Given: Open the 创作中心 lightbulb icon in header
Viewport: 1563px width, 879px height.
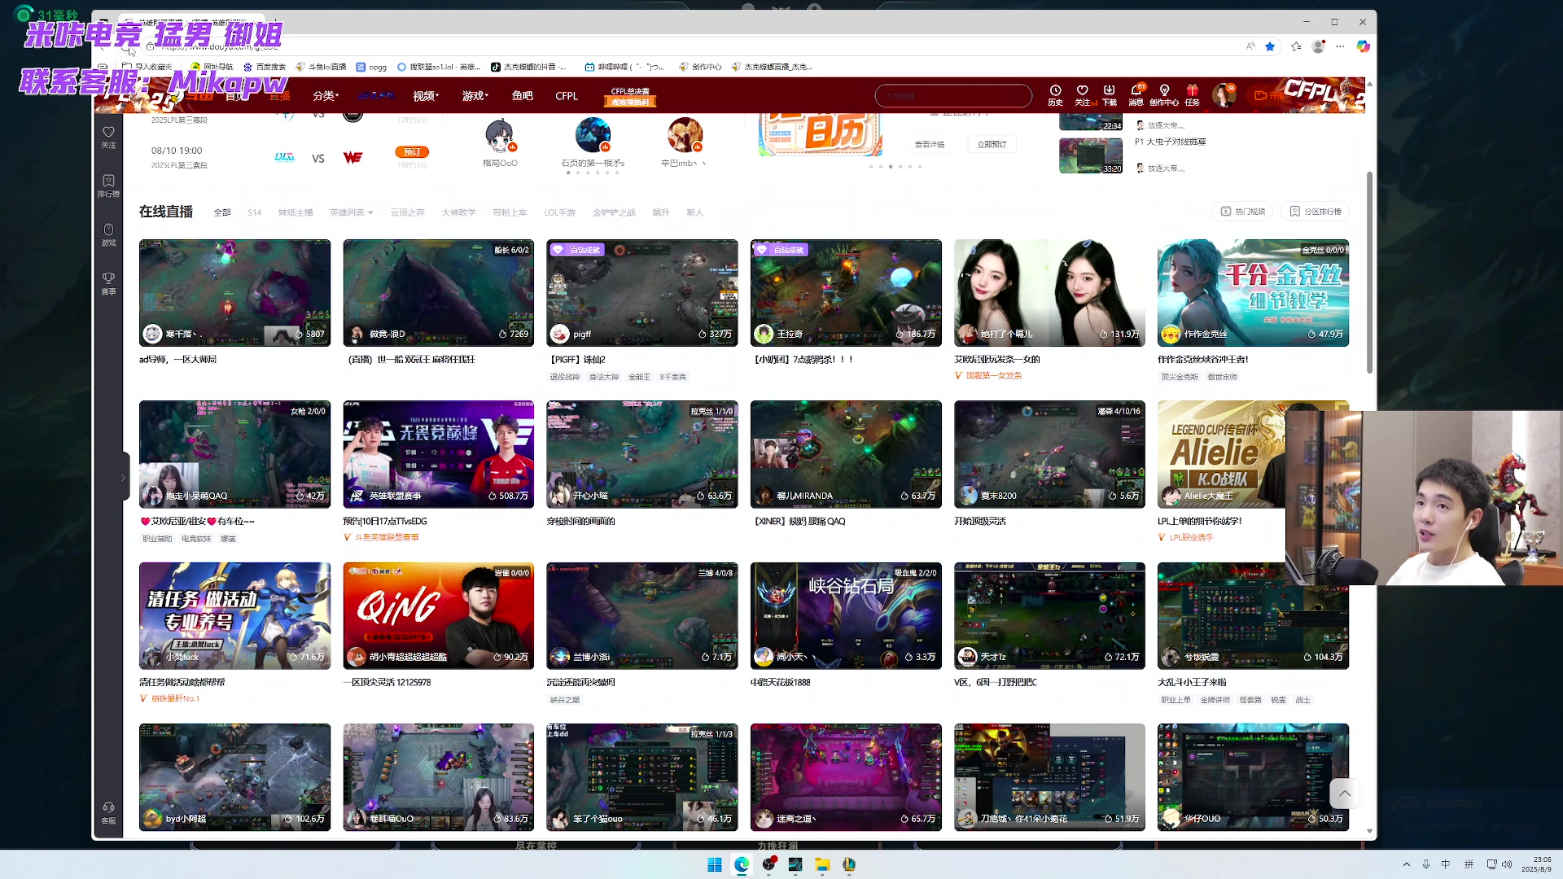Looking at the screenshot, I should pos(1164,95).
